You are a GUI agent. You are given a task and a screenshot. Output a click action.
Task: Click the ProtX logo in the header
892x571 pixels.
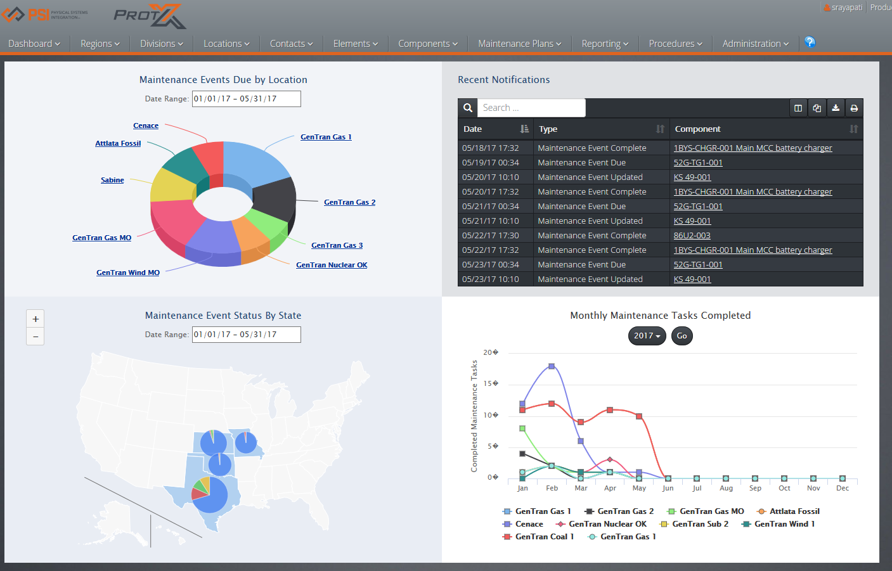(x=150, y=16)
